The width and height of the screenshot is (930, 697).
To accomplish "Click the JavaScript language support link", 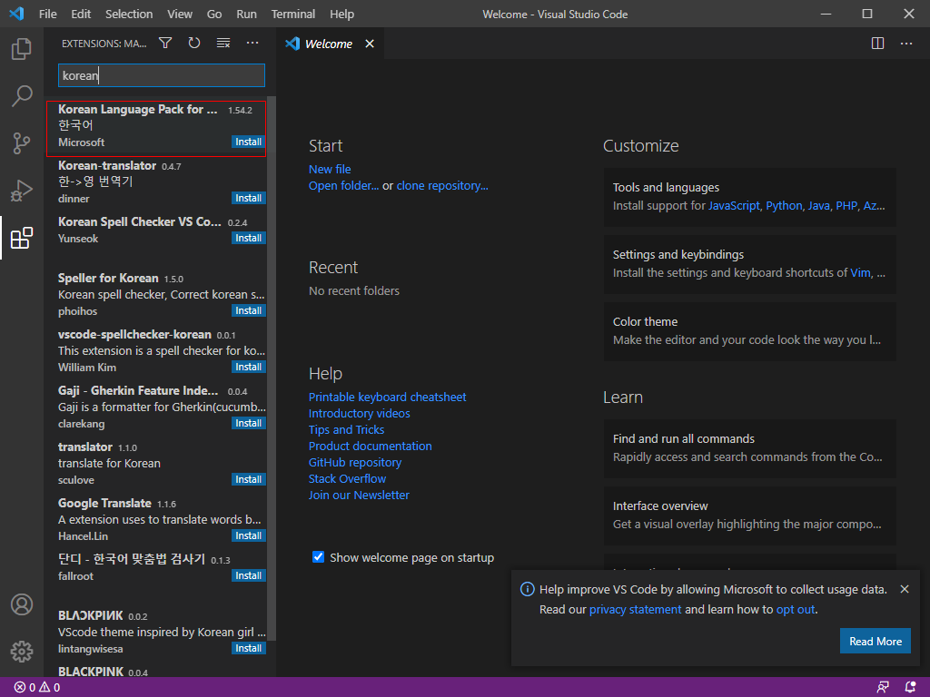I will (x=734, y=206).
